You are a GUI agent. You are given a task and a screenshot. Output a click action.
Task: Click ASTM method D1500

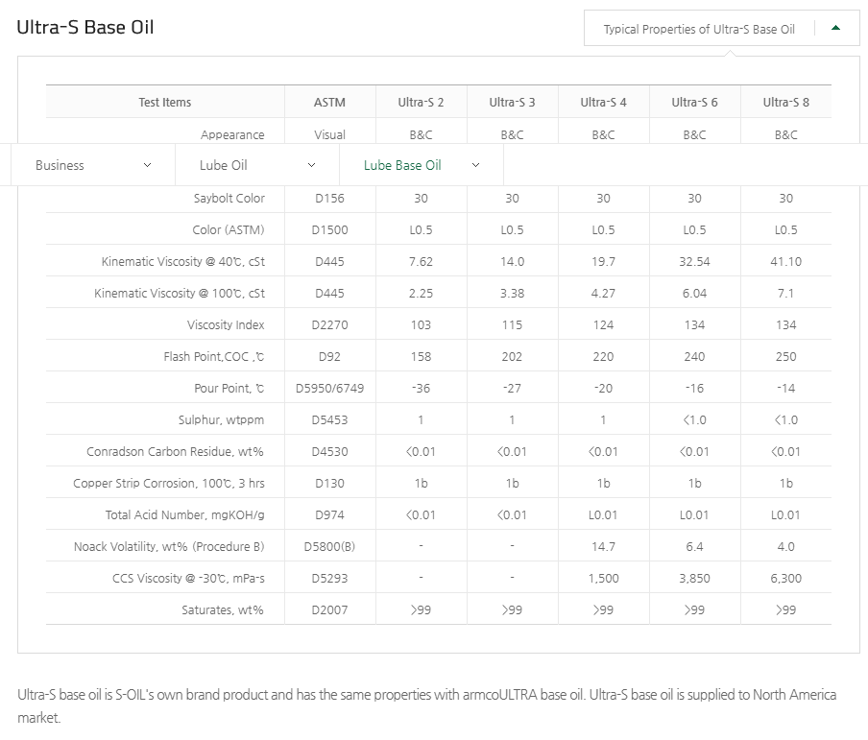(x=329, y=229)
